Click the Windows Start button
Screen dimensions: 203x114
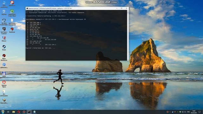coord(3,112)
